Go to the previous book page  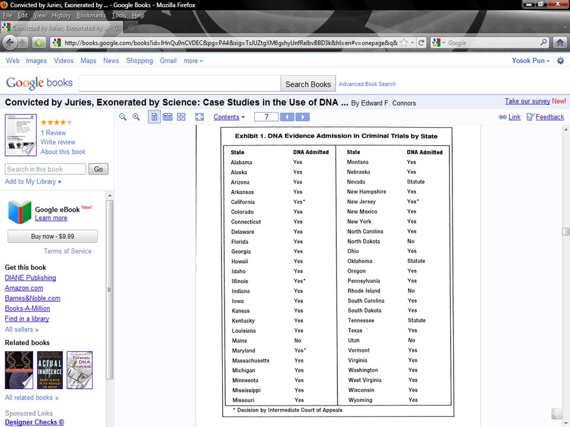(287, 117)
